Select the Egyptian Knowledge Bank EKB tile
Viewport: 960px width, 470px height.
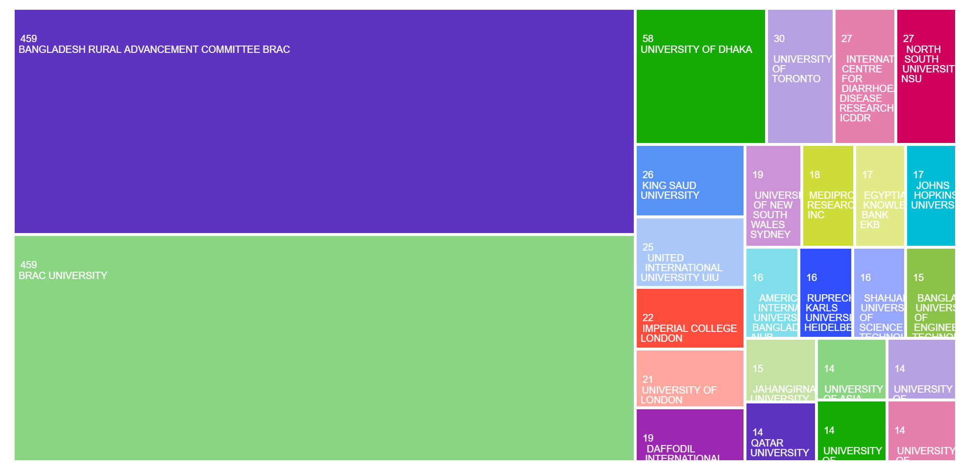coord(880,196)
